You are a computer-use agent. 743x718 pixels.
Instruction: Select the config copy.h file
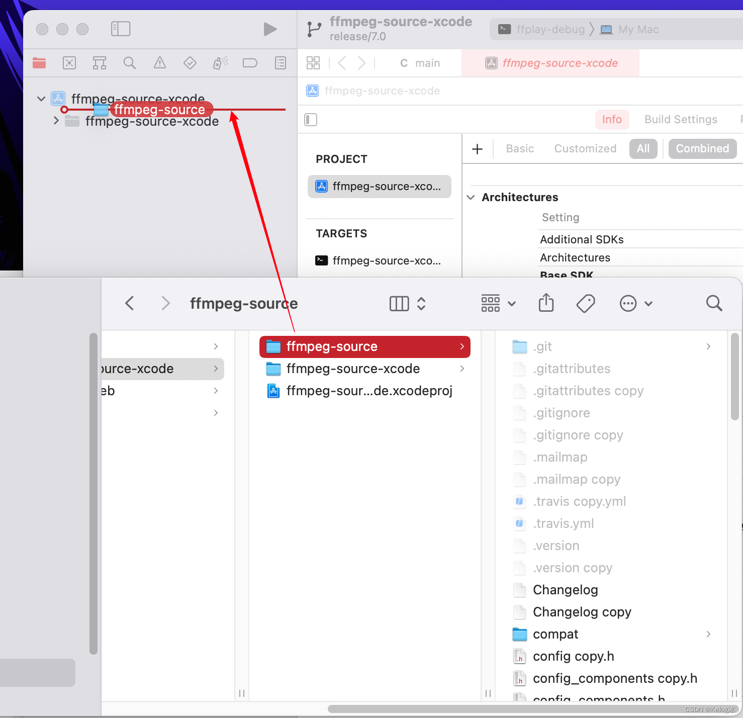pyautogui.click(x=611, y=656)
